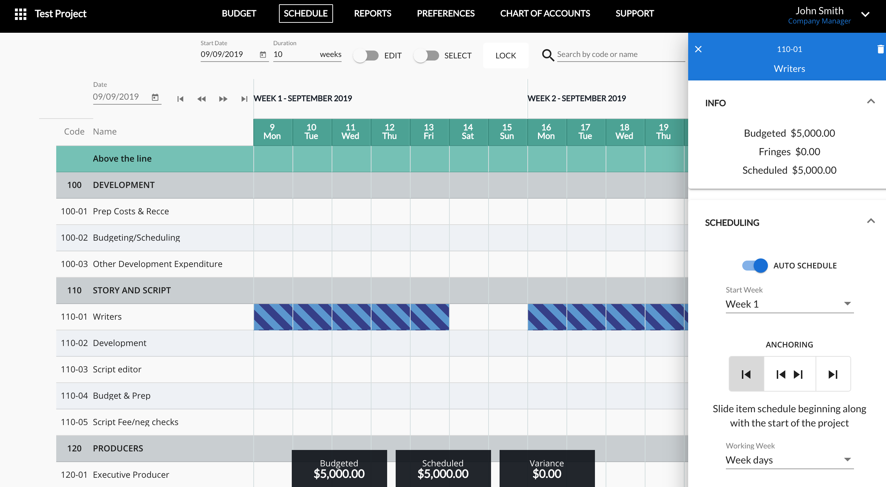Close the Writers side panel
This screenshot has width=886, height=487.
698,49
